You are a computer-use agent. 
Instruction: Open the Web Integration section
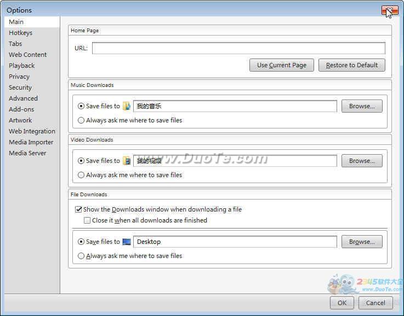pos(32,131)
